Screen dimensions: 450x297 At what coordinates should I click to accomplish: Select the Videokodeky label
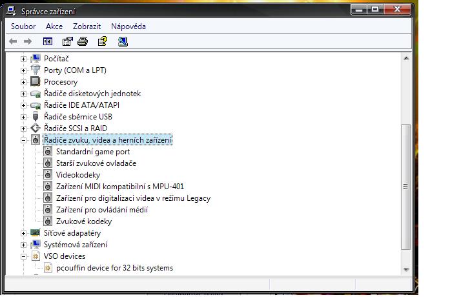coord(78,175)
